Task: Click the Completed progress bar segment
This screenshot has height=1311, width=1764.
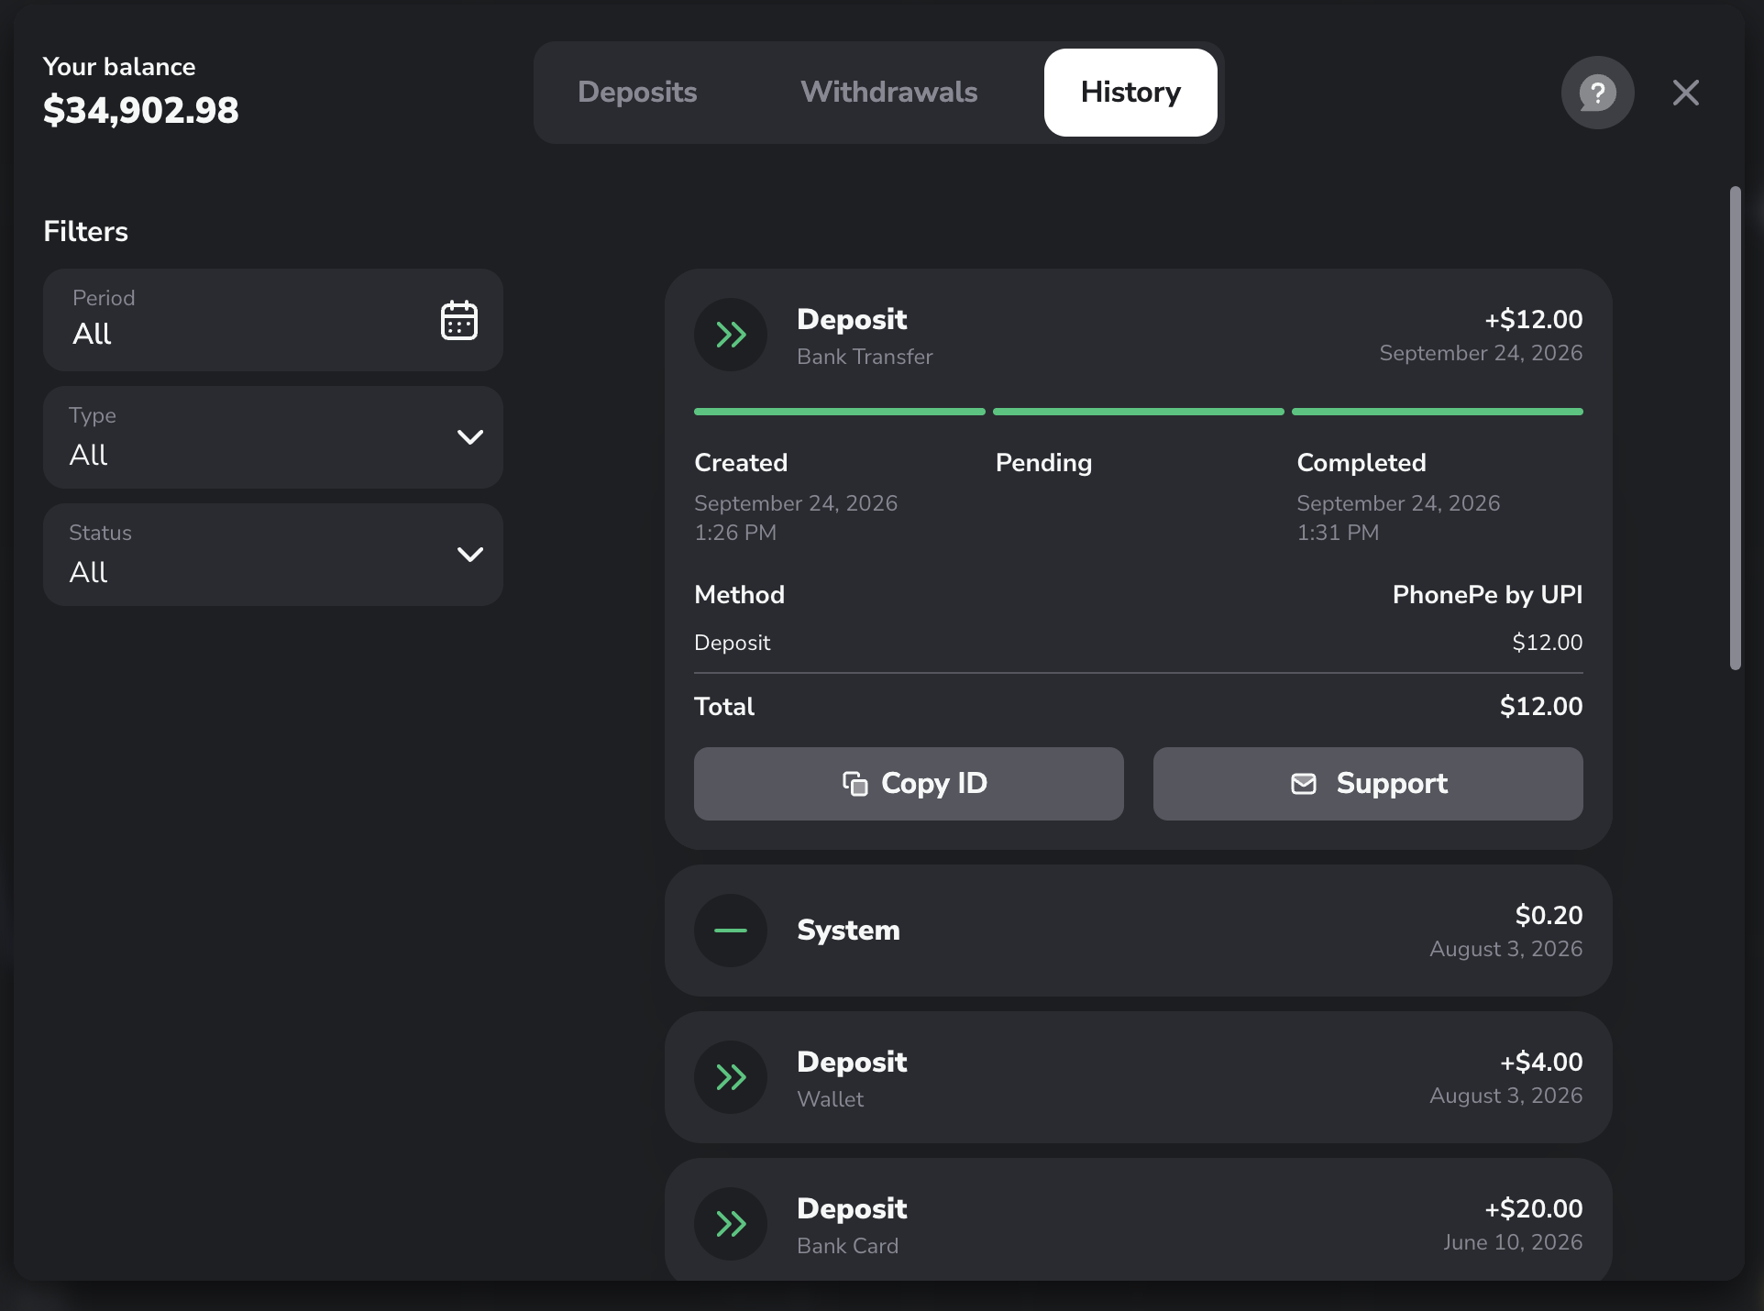Action: click(x=1438, y=412)
